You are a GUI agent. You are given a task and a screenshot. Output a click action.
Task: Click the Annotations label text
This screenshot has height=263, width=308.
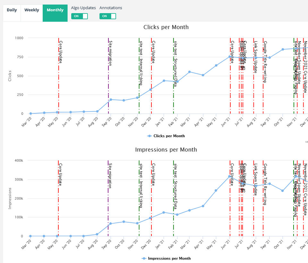click(x=111, y=8)
